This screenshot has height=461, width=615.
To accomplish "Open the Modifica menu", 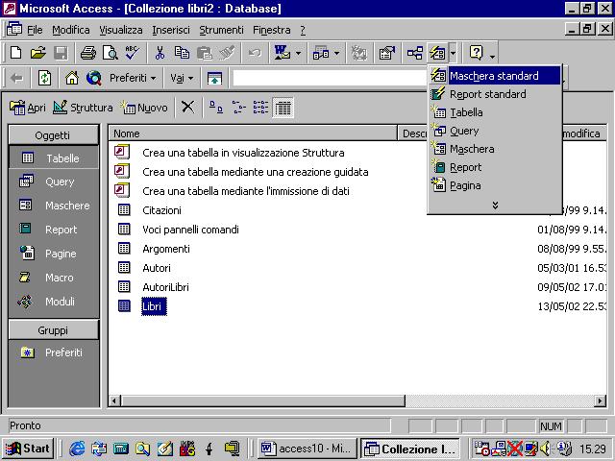I will pos(70,30).
